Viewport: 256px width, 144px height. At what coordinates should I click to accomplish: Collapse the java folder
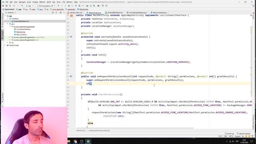(x=8, y=24)
